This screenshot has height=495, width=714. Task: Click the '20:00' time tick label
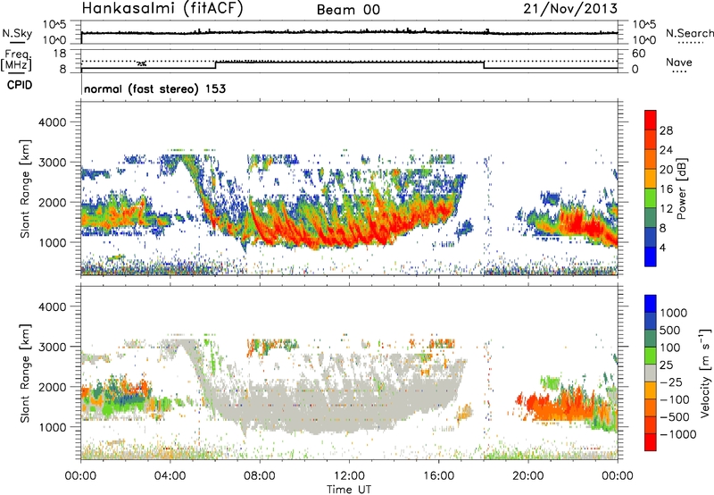click(x=527, y=476)
